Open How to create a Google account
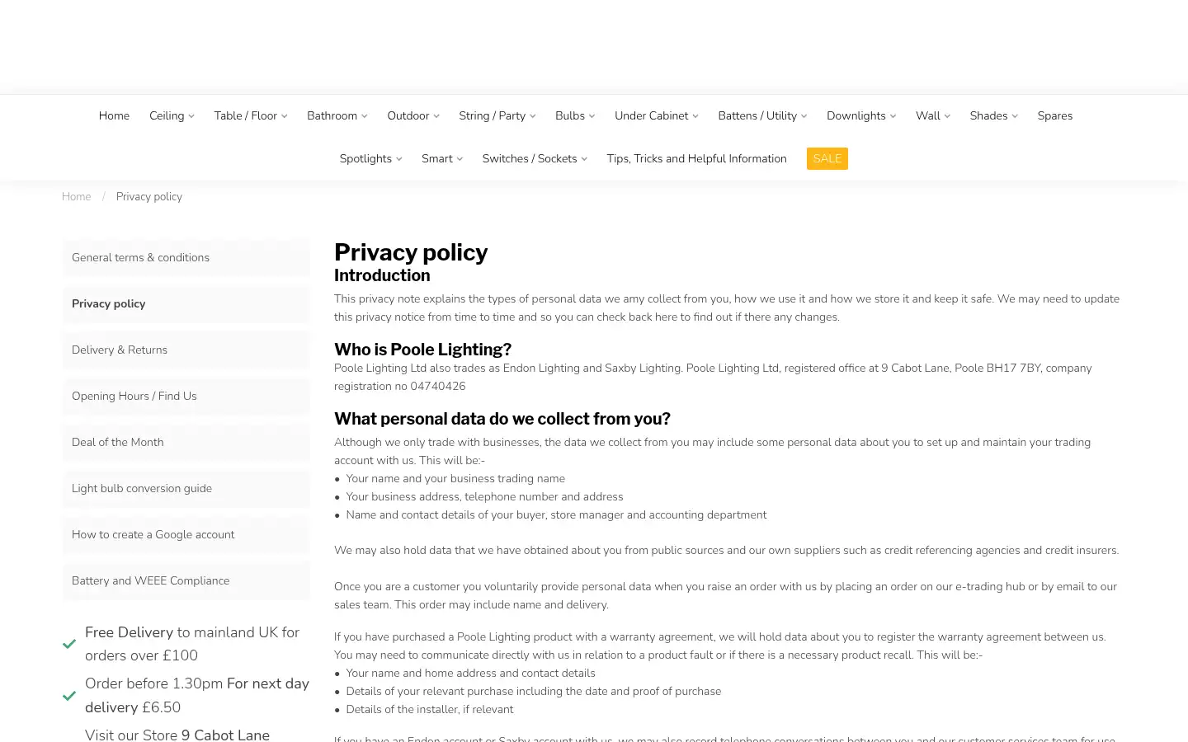Viewport: 1188px width, 742px height. (186, 534)
